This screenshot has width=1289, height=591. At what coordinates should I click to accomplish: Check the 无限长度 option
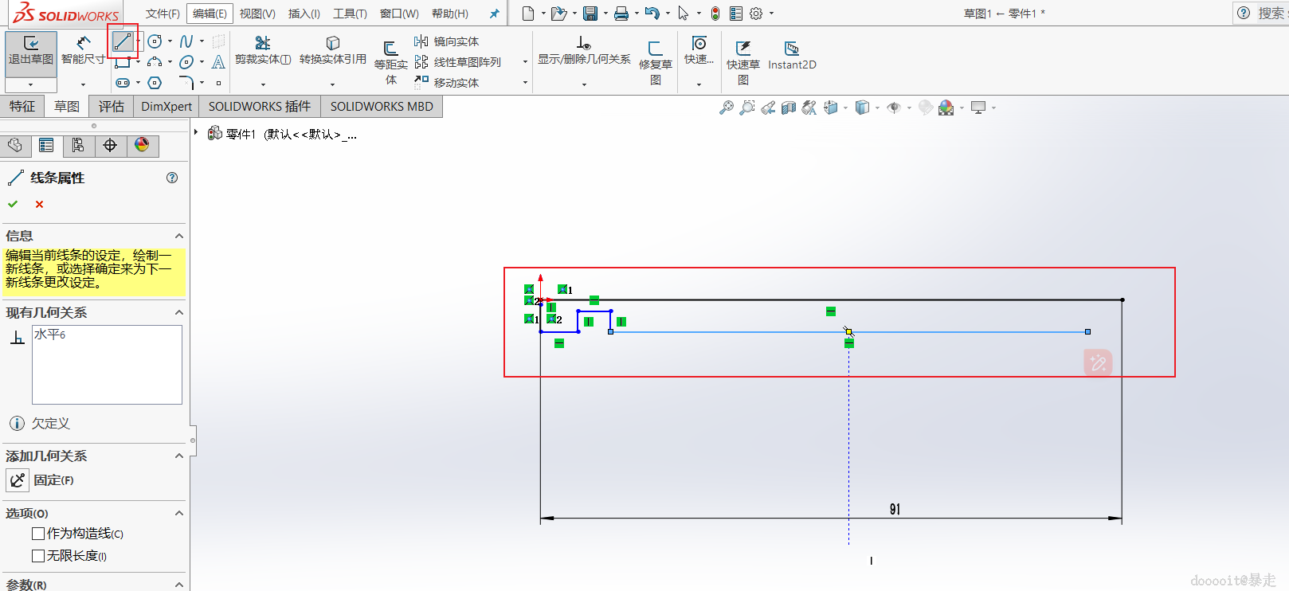point(38,556)
